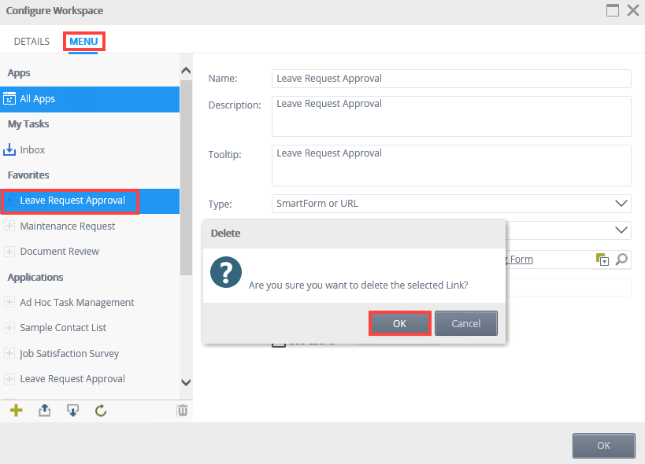The image size is (645, 464).
Task: Switch to the DETAILS tab
Action: [32, 42]
